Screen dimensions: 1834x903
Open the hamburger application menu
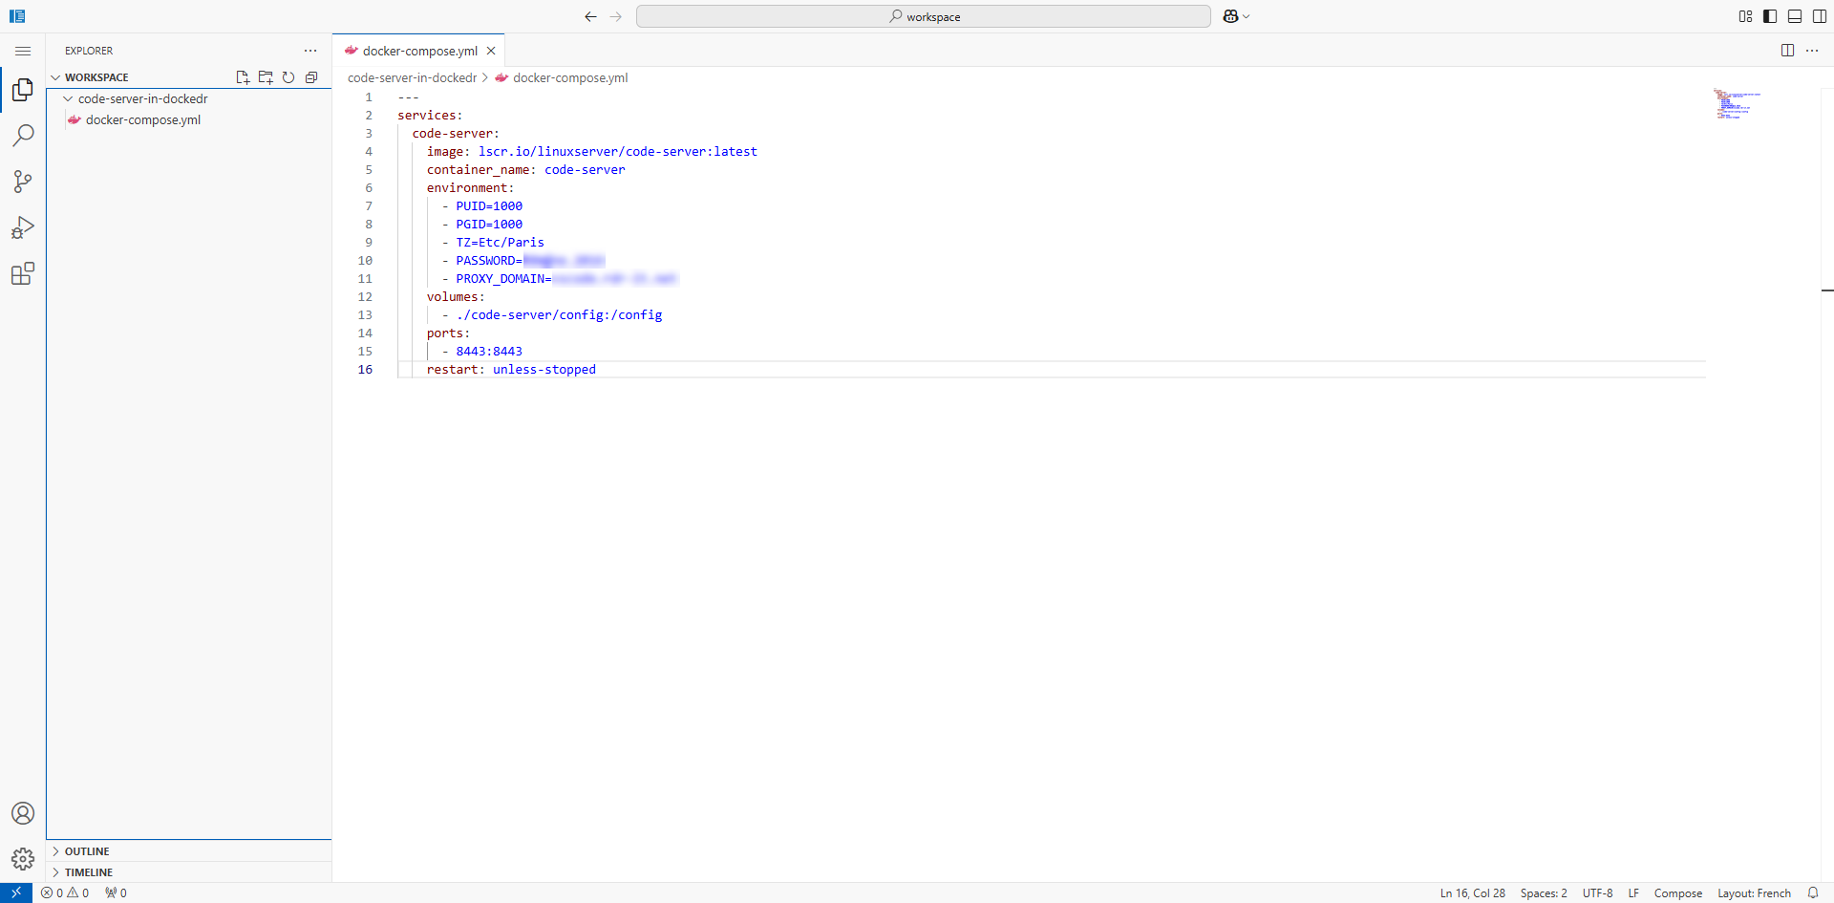(23, 51)
